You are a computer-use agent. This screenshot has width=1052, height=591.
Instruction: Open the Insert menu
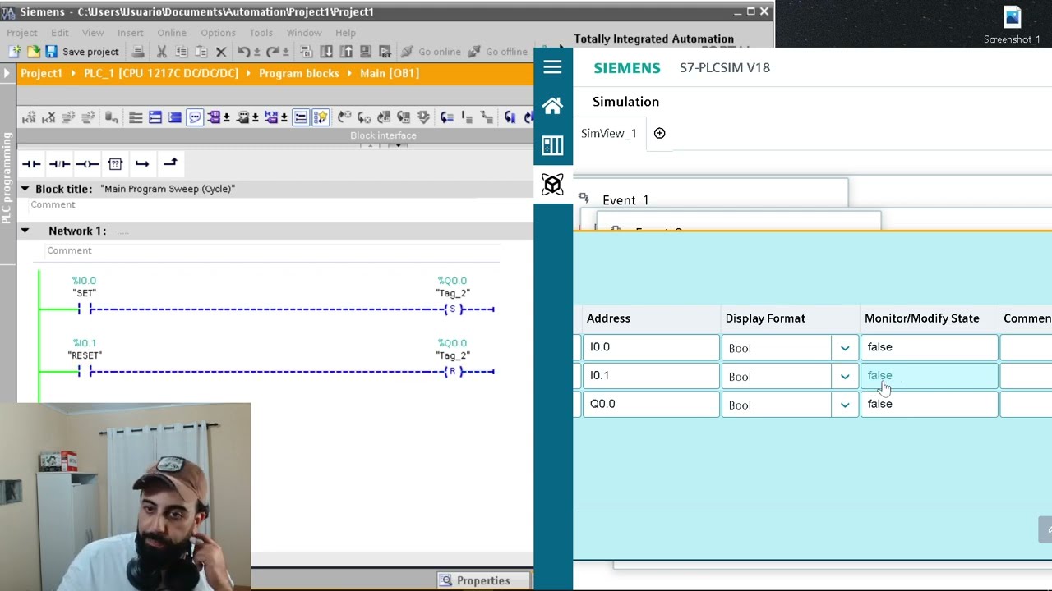(130, 33)
